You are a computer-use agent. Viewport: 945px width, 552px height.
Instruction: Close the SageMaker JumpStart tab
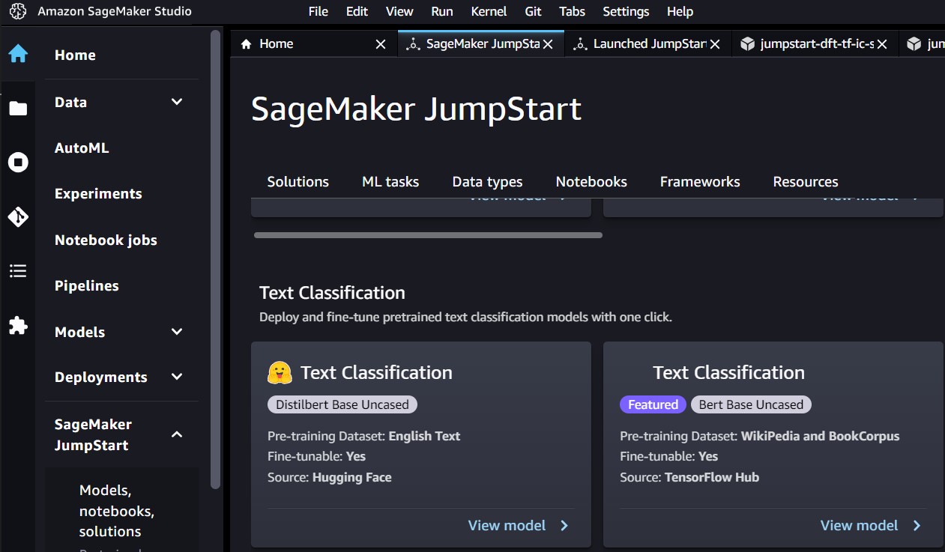coord(548,44)
